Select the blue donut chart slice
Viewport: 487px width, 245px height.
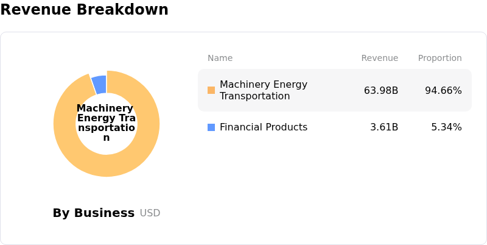click(x=100, y=84)
